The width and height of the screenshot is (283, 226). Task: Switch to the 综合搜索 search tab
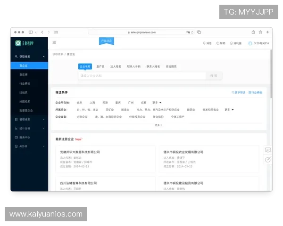click(171, 66)
